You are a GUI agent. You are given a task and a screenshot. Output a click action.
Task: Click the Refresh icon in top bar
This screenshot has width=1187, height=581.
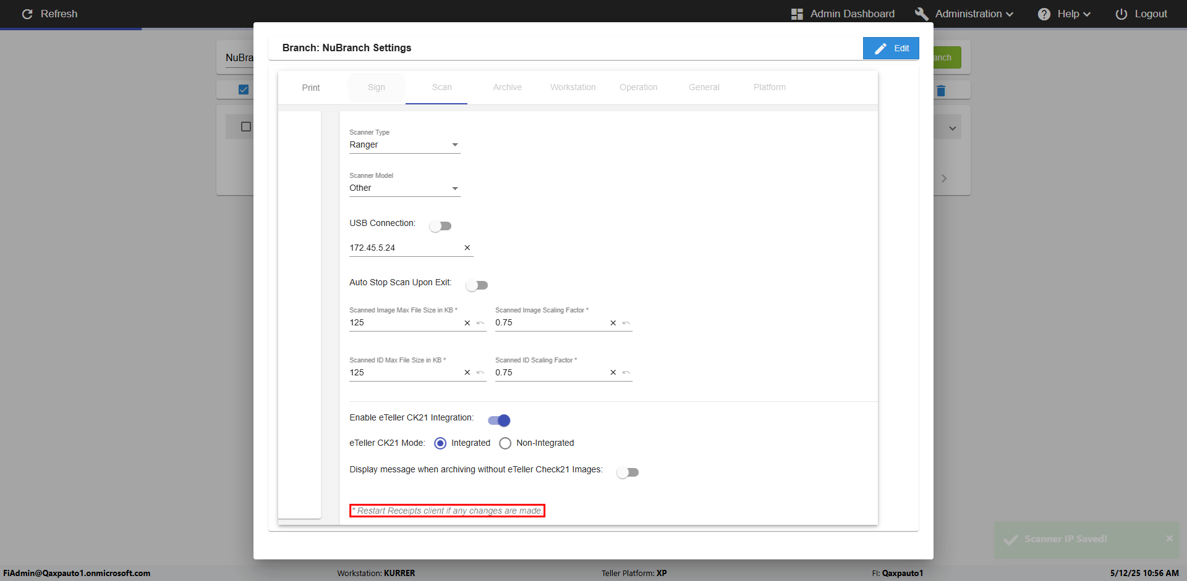(x=27, y=14)
